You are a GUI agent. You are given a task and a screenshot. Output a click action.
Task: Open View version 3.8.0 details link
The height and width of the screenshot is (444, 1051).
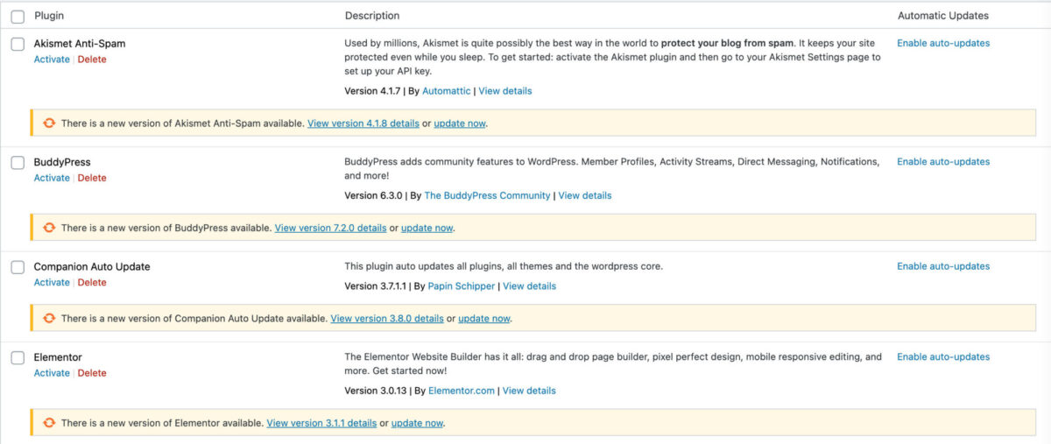pyautogui.click(x=387, y=319)
